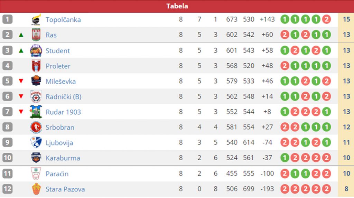Click the Student club logo

coord(36,50)
